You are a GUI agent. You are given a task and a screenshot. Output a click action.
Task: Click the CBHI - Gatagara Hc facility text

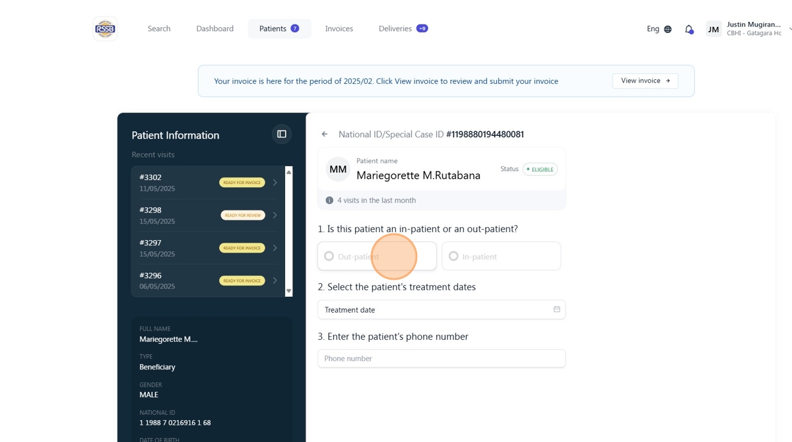pyautogui.click(x=754, y=33)
